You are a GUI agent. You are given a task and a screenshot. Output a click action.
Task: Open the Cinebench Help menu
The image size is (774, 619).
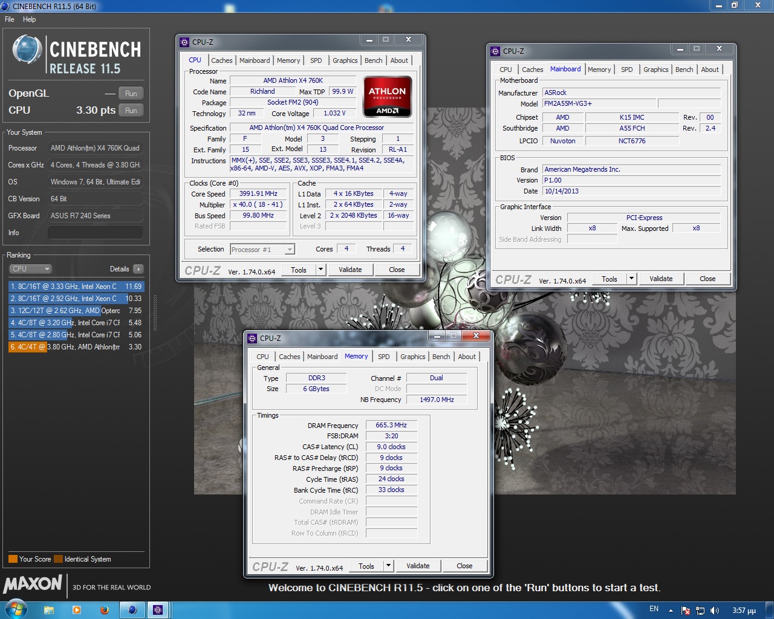pyautogui.click(x=30, y=19)
